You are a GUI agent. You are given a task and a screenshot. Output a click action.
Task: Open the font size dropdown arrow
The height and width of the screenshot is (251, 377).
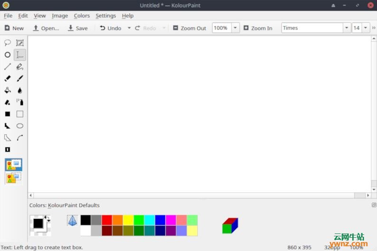point(366,28)
